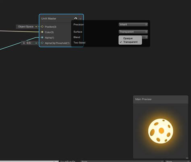191x162 pixels.
Task: Click the Color(3) input port
Action: coord(42,32)
